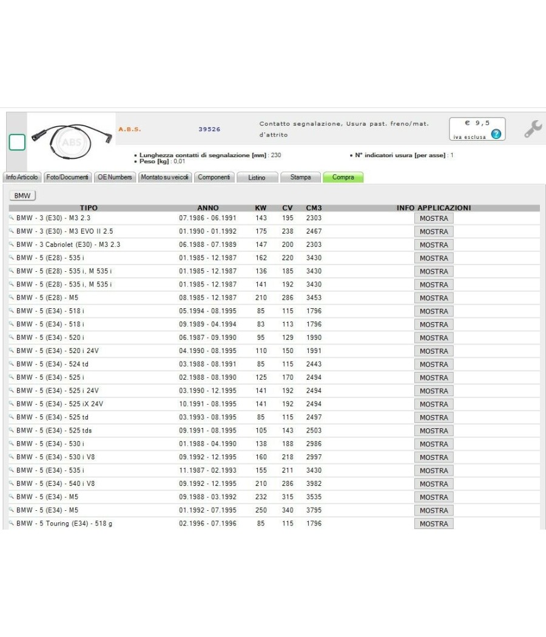Click magnifier icon for 5 (E34) 525 tds
546x637 pixels.
click(12, 430)
